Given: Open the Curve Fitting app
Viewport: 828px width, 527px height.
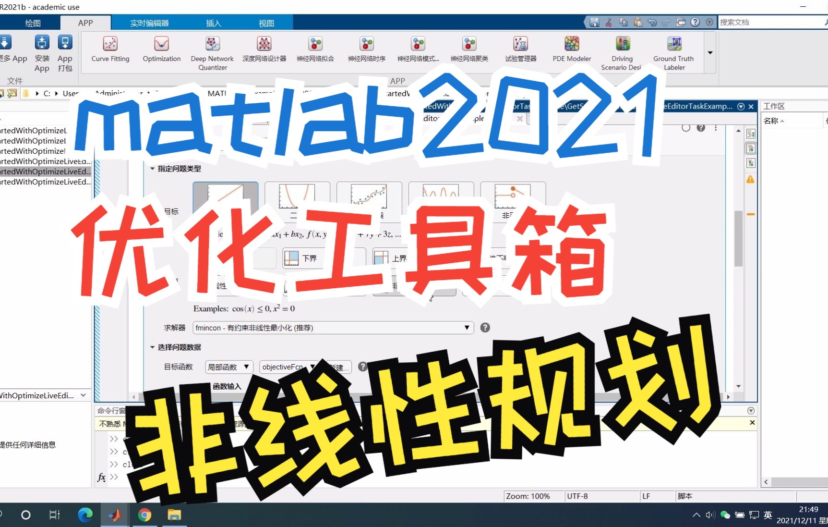Looking at the screenshot, I should 110,49.
